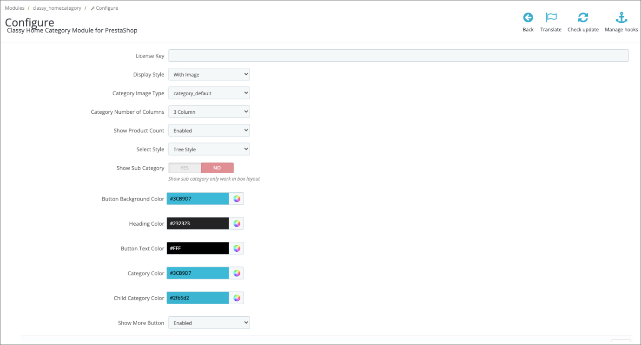Go to Modules breadcrumb link
This screenshot has height=345, width=641.
point(14,8)
